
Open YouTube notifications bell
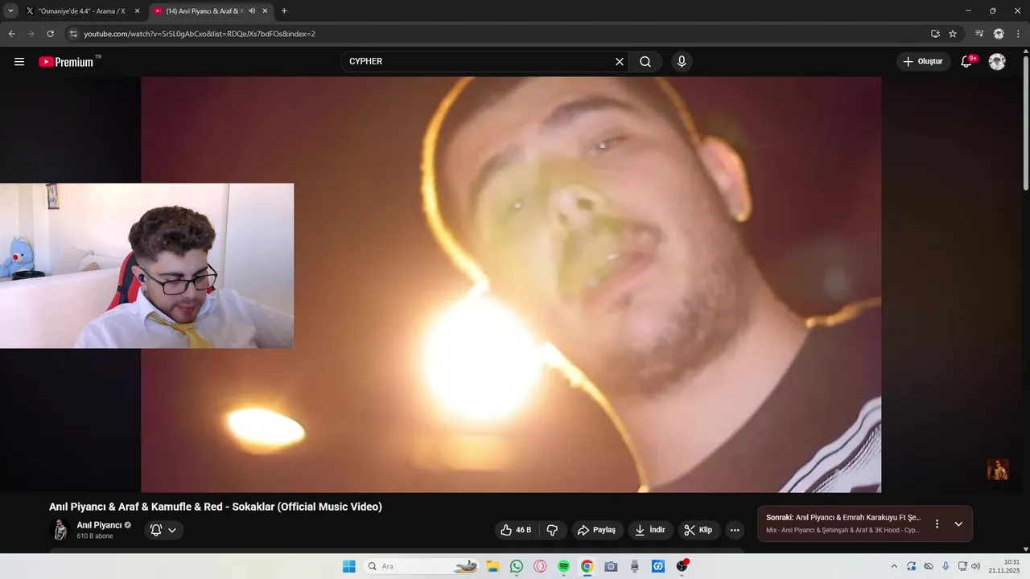click(x=967, y=62)
